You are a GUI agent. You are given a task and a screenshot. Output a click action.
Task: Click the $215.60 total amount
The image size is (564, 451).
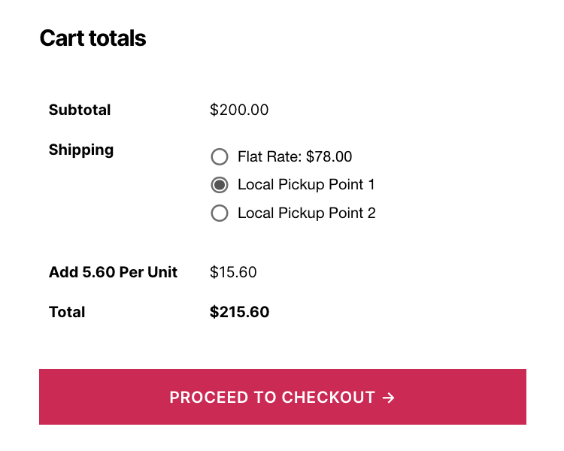point(239,312)
